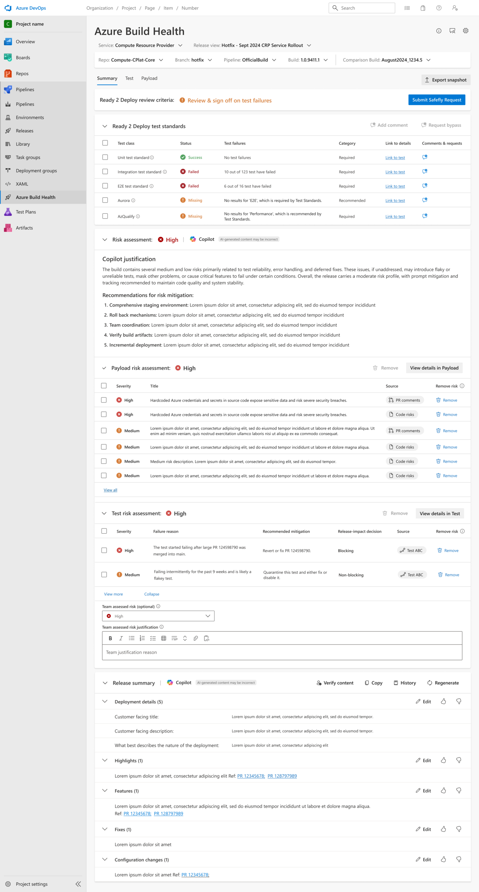Check the Integration test standard checkbox
This screenshot has width=479, height=892.
click(x=105, y=172)
